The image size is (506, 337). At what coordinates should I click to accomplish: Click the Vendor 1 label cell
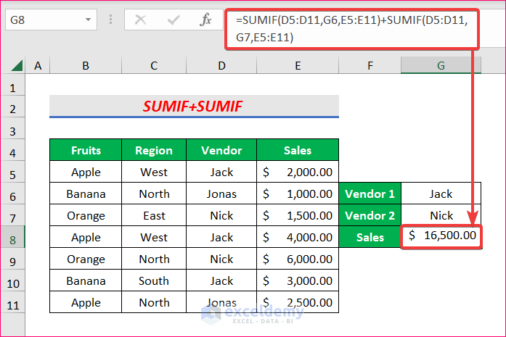[x=370, y=194]
